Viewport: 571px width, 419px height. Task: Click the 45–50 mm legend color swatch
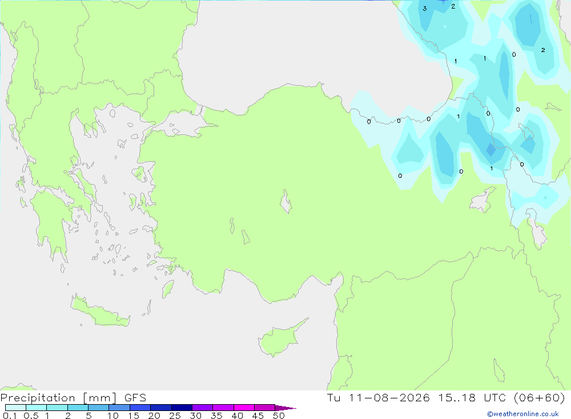[x=265, y=408]
